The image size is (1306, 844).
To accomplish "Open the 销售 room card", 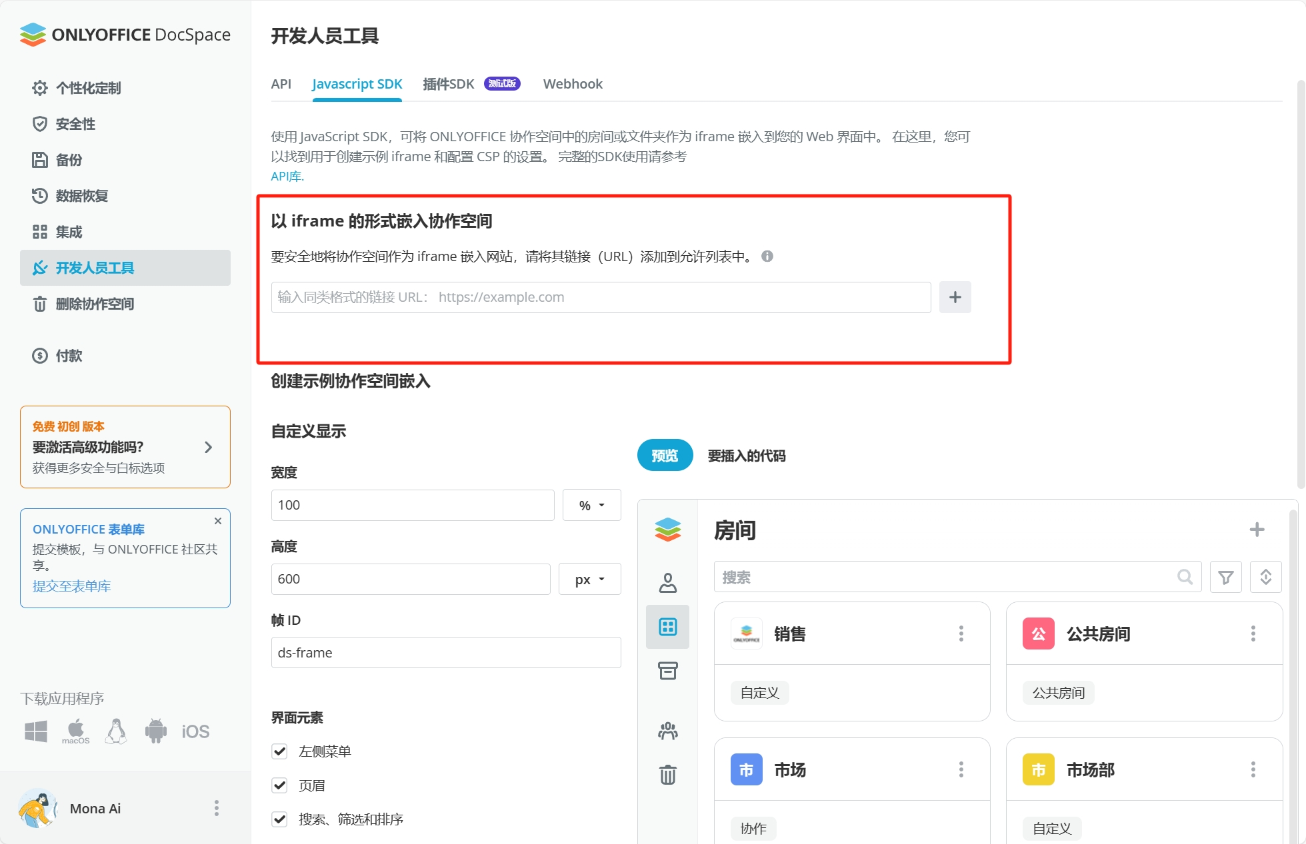I will tap(851, 661).
